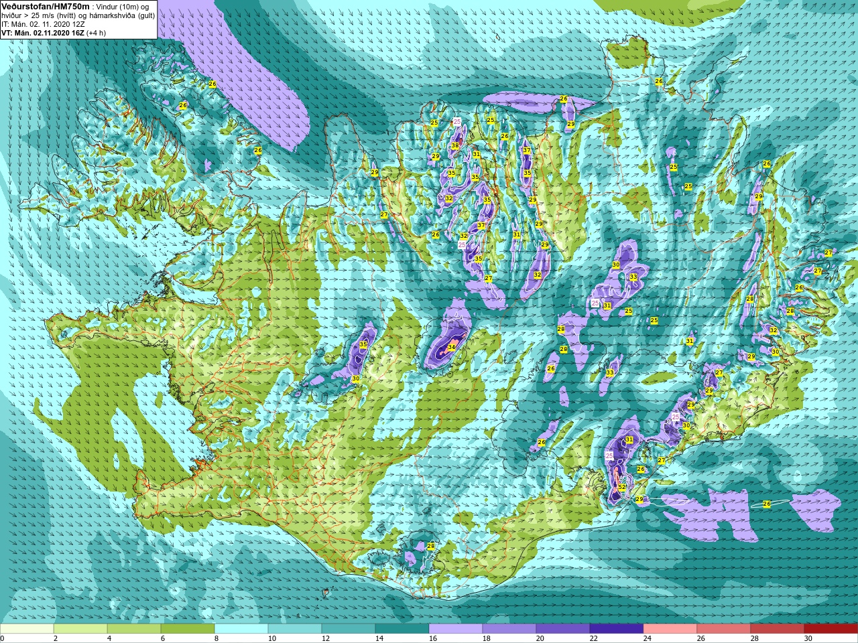
Task: Select the 8–10 pale cyan legend swatch
Action: 241,629
